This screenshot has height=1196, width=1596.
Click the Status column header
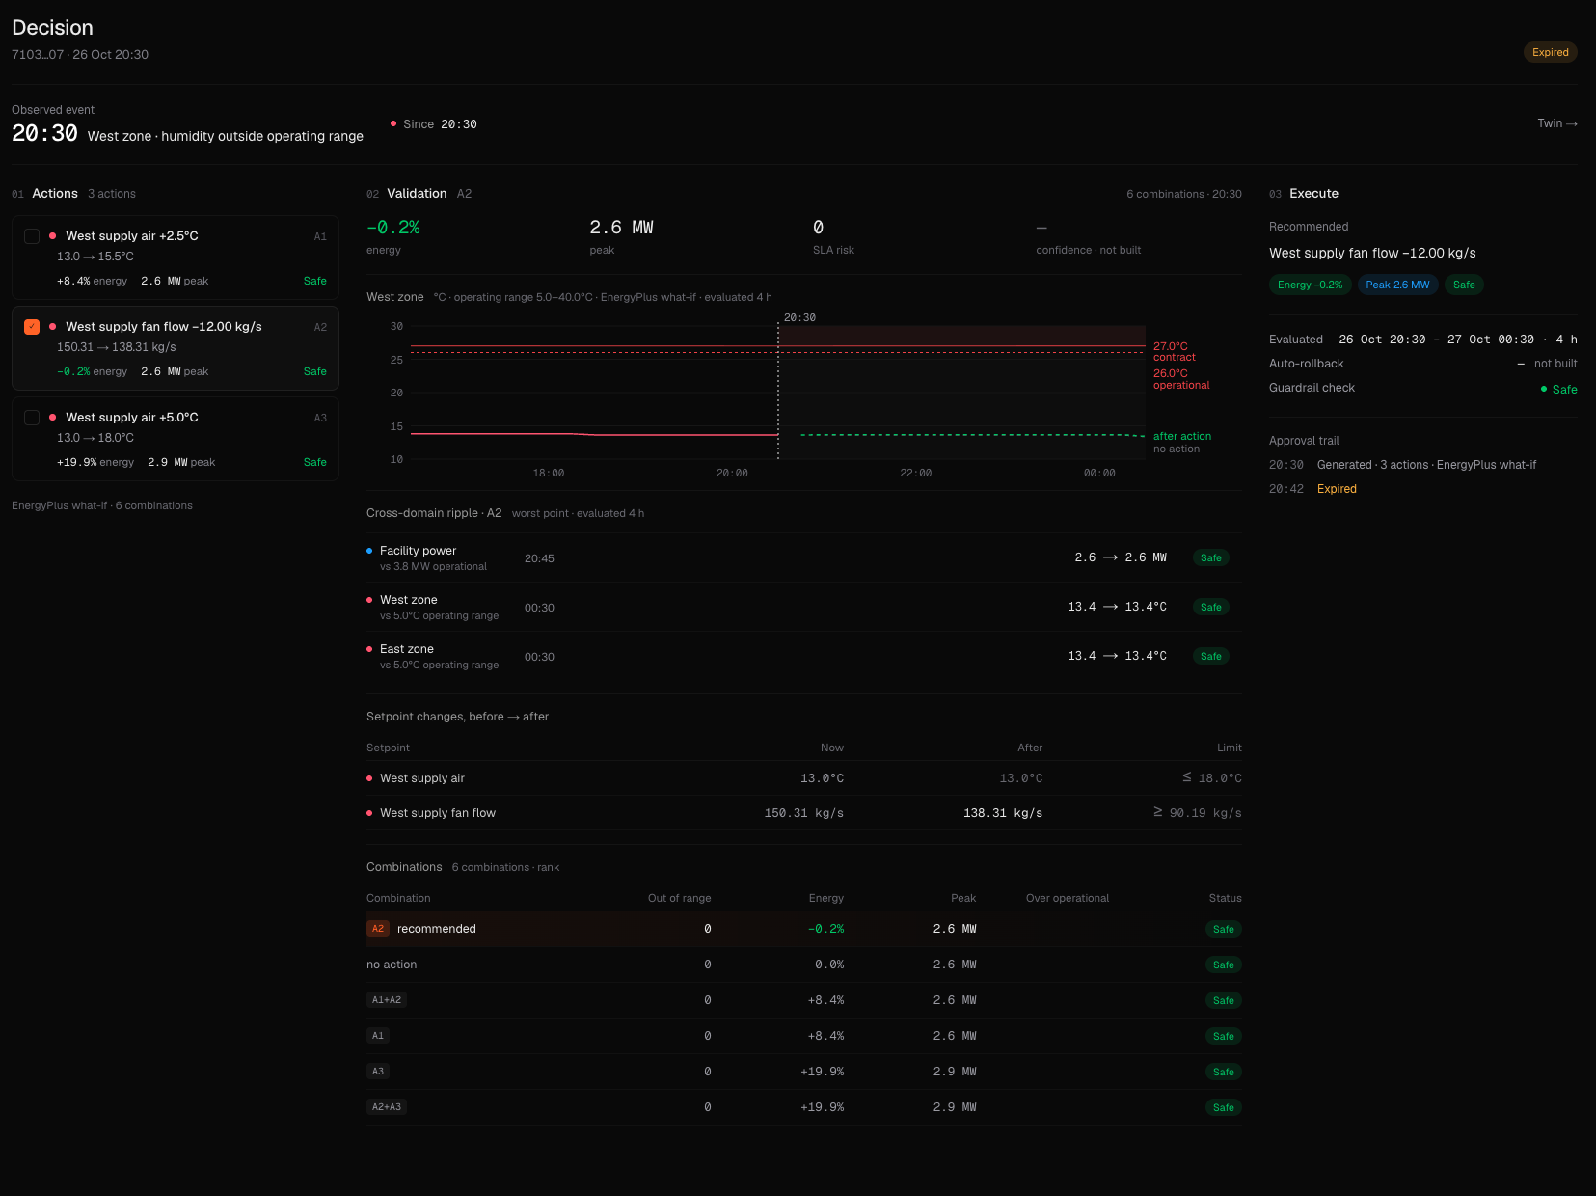[1225, 898]
